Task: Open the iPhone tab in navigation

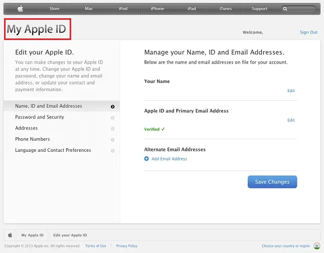Action: click(157, 9)
